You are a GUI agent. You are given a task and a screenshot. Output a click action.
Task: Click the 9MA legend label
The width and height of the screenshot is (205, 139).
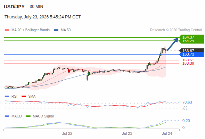(x=32, y=96)
